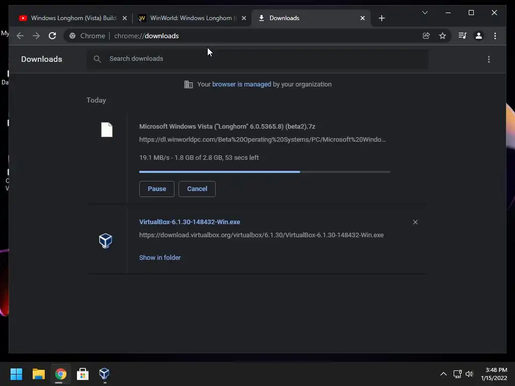Open the network tray icon
This screenshot has height=386, width=515.
tap(458, 374)
